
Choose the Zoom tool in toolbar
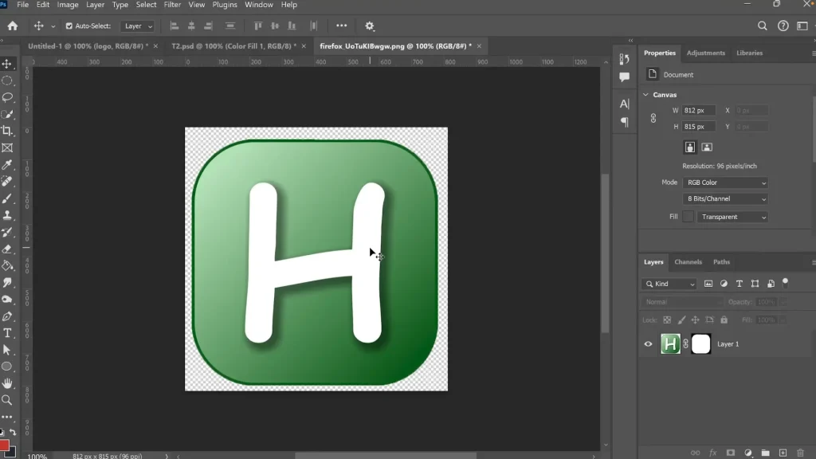coord(7,400)
